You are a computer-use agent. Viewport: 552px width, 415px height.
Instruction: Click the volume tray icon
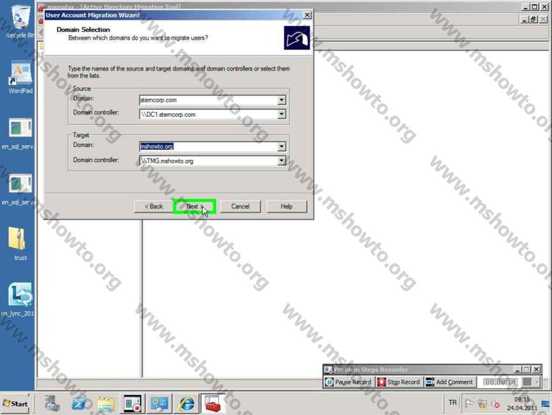tap(495, 404)
